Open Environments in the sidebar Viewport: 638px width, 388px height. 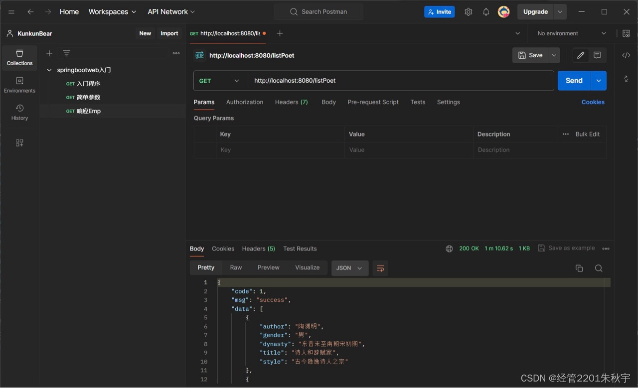(x=19, y=85)
